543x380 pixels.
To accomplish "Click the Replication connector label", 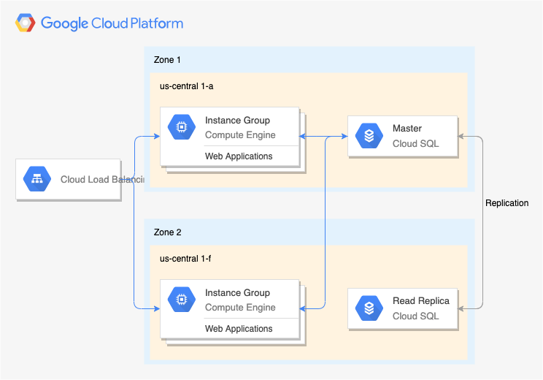I will tap(507, 203).
